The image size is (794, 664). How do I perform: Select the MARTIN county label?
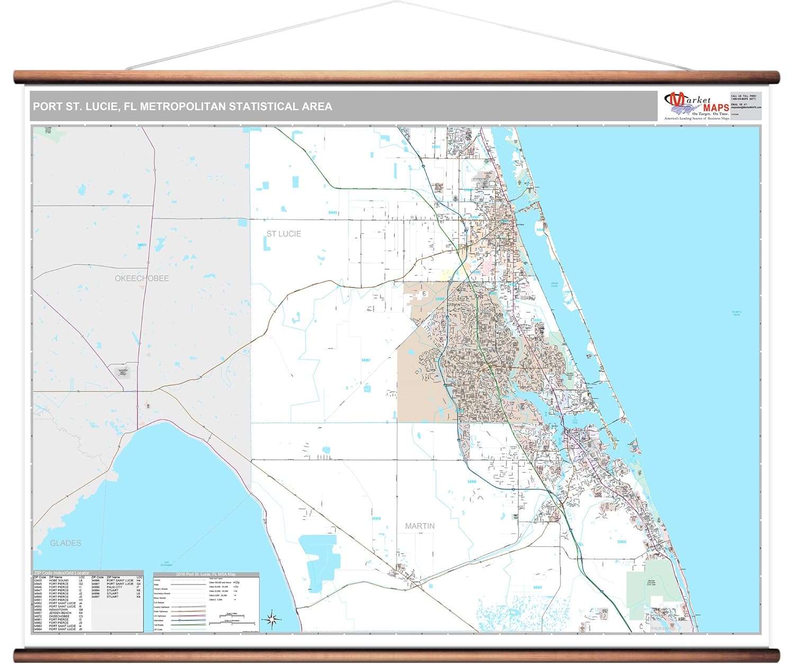420,526
